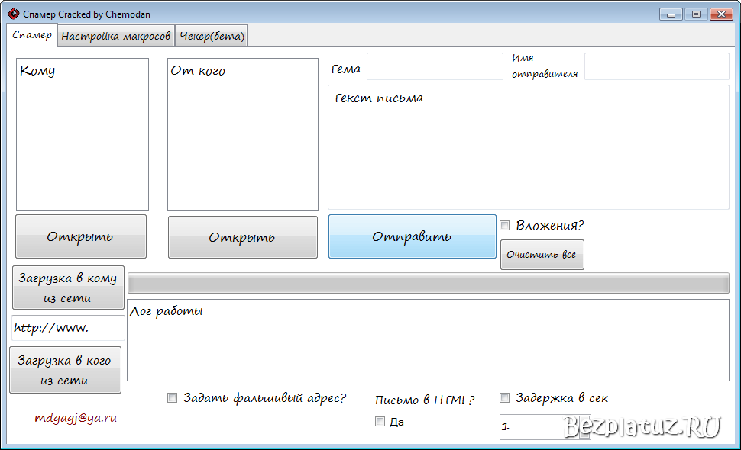Toggle the Задержка в сек checkbox

coord(504,397)
